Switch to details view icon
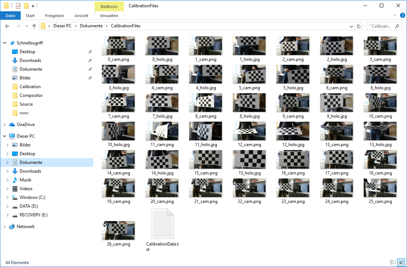Viewport: 407px width, 267px height. [393, 262]
